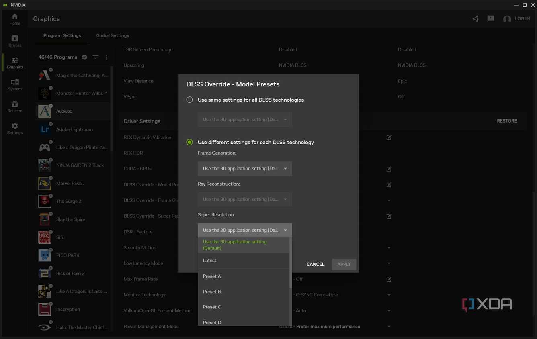Viewport: 537px width, 339px height.
Task: Open program list filter icon
Action: (x=96, y=57)
